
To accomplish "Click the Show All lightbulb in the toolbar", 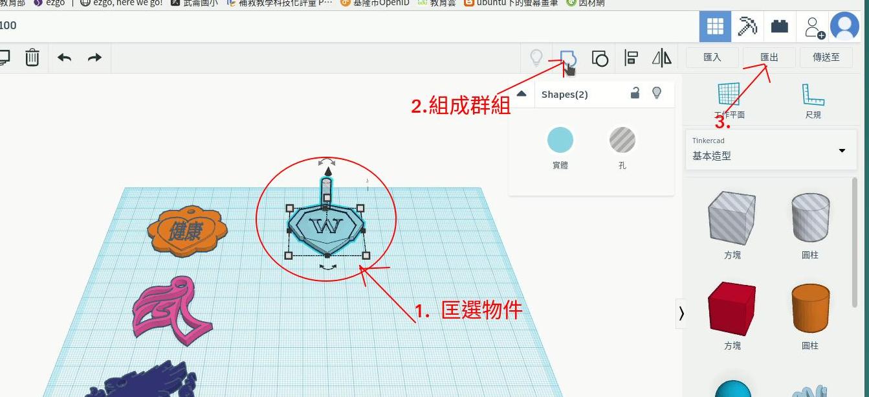I will tap(536, 58).
